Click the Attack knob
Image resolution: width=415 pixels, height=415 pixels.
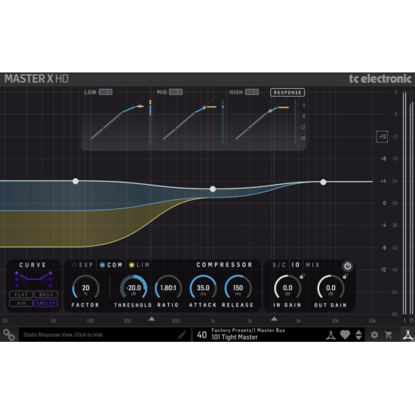point(203,288)
